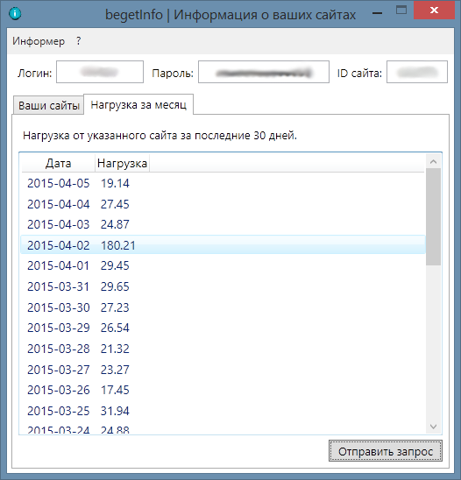Select the 2015-03-25 row with load 31.94
461x480 pixels.
[223, 411]
